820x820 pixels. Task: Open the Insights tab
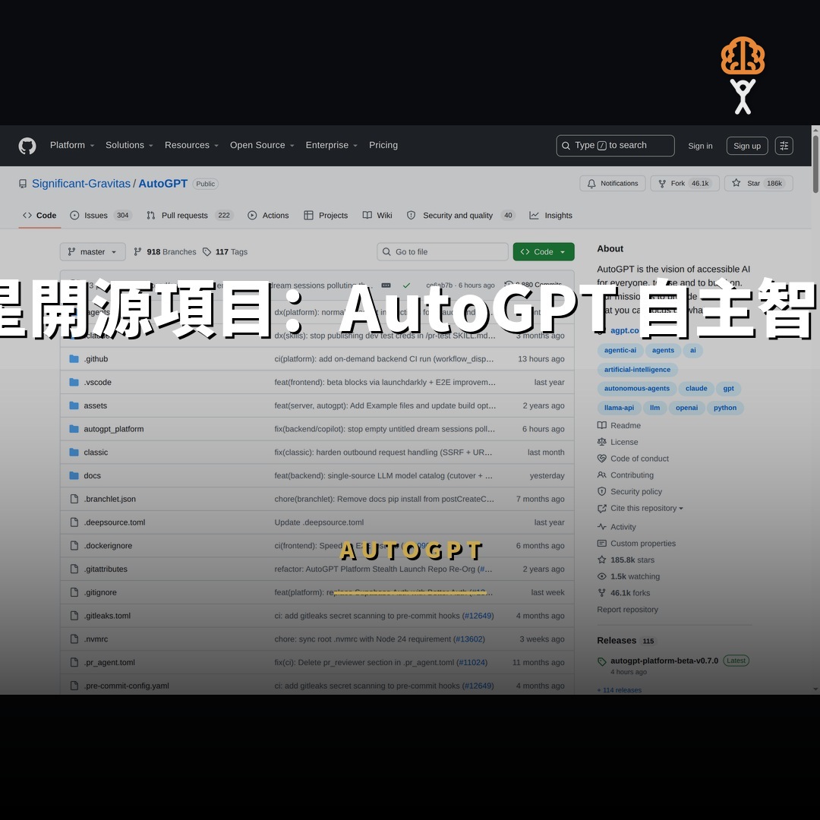point(550,216)
